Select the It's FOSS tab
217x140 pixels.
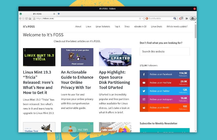[38, 14]
